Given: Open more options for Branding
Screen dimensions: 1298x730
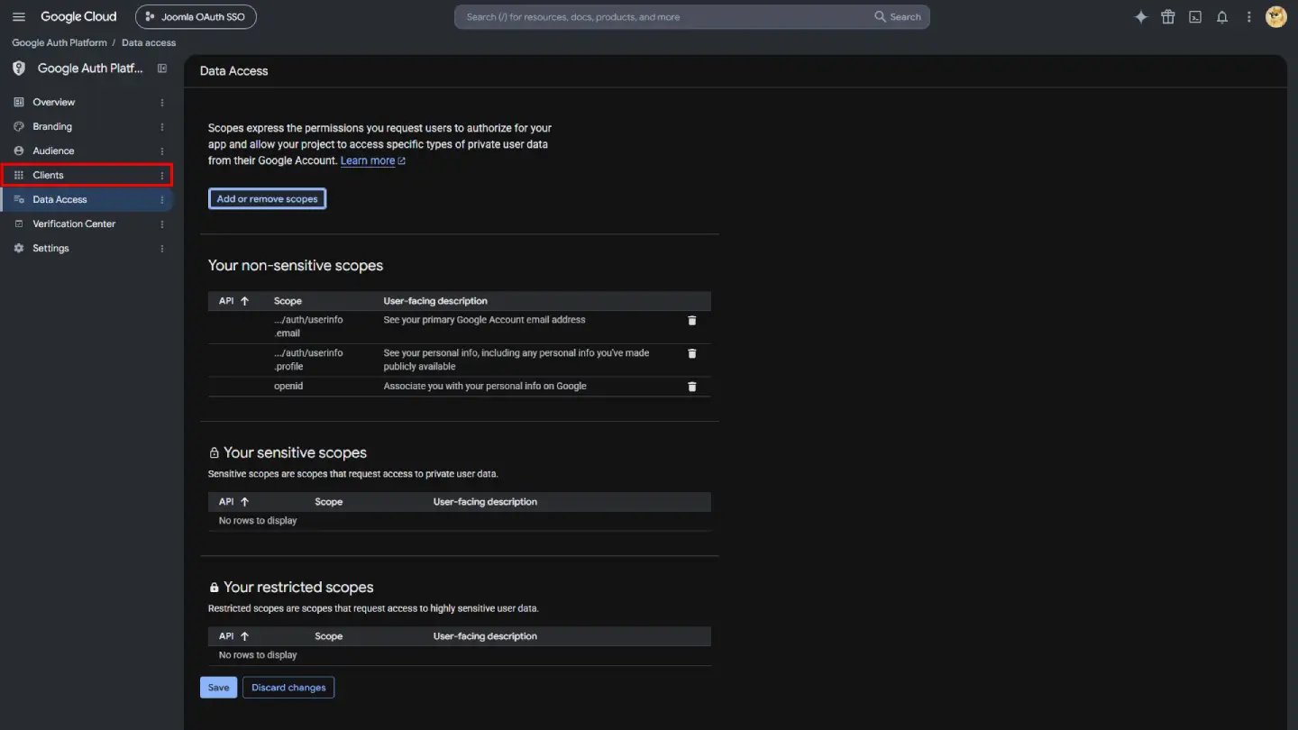Looking at the screenshot, I should [x=162, y=127].
